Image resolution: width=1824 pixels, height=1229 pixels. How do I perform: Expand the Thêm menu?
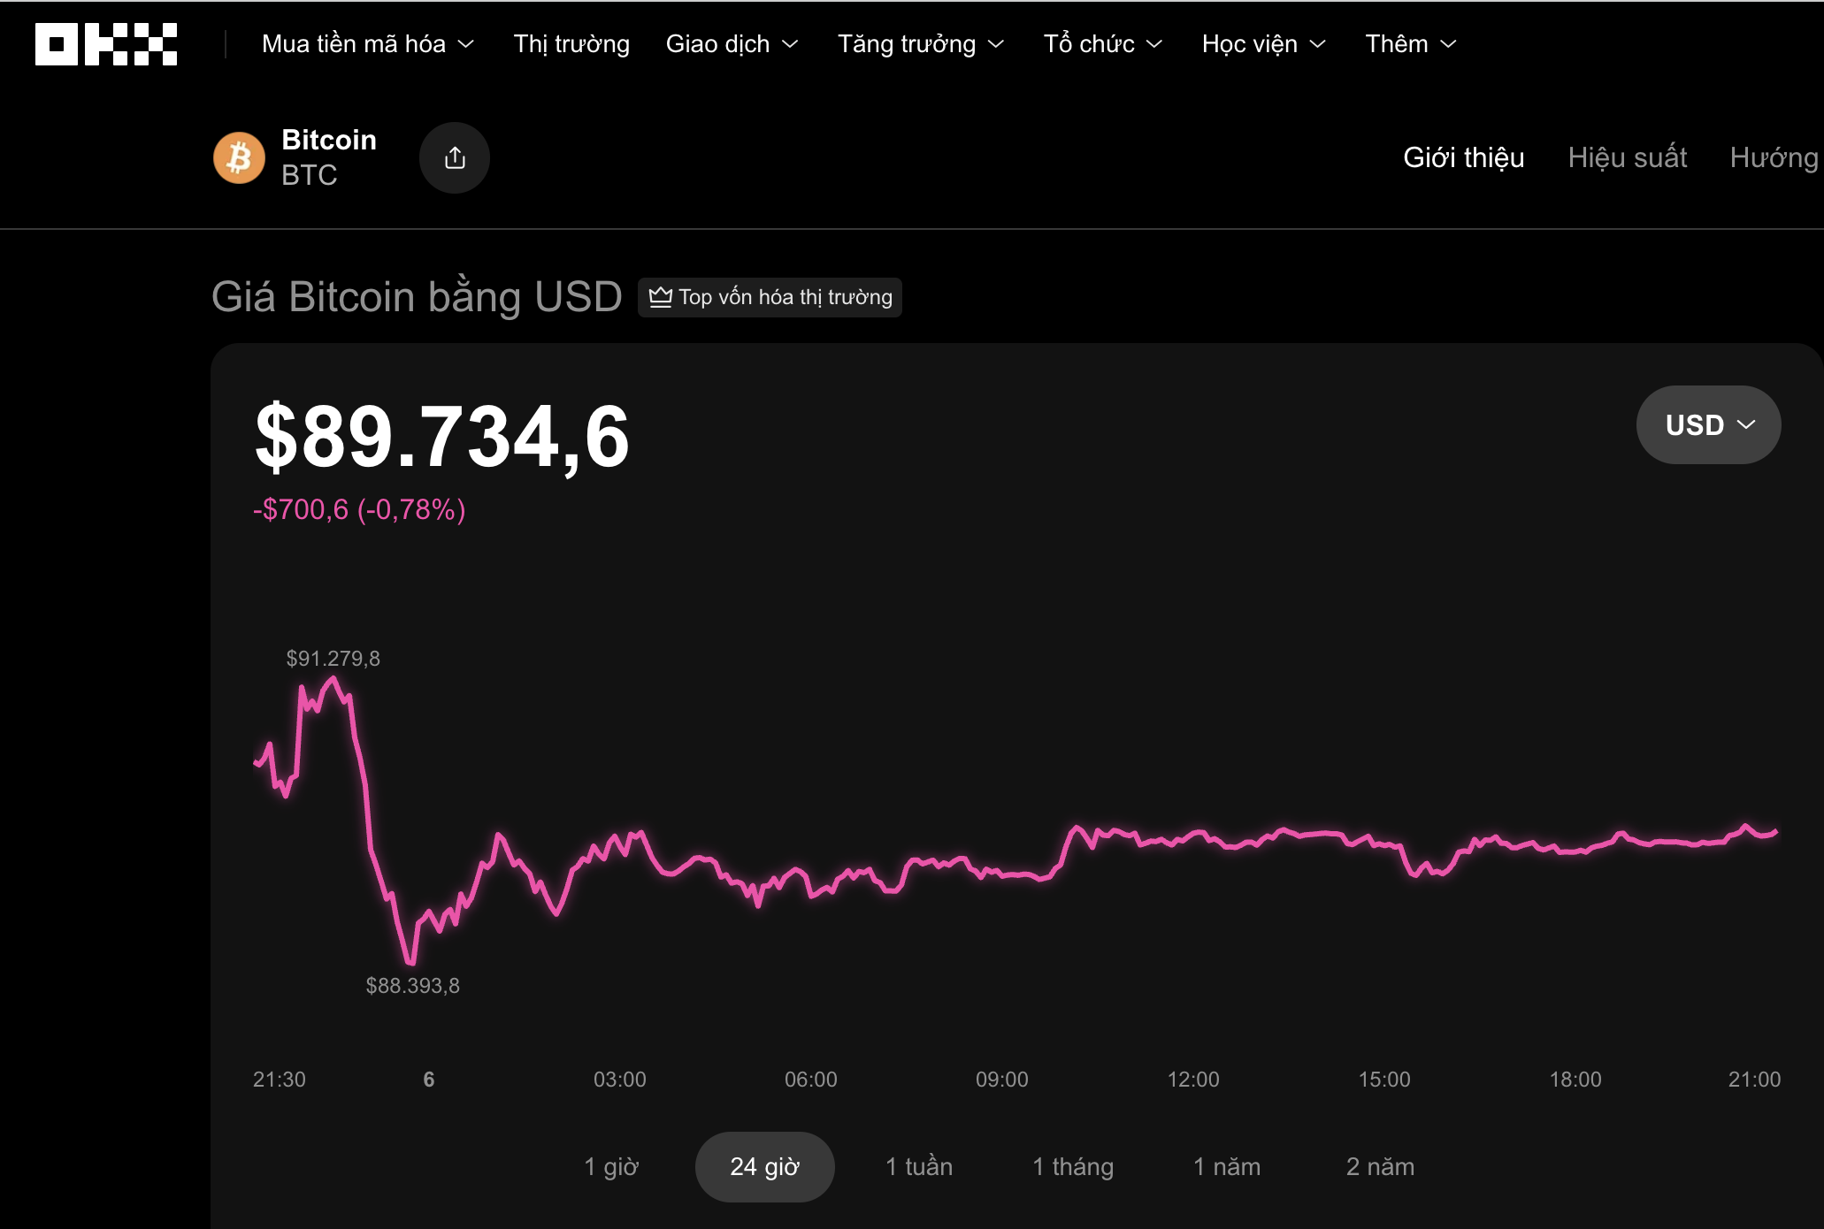coord(1410,44)
